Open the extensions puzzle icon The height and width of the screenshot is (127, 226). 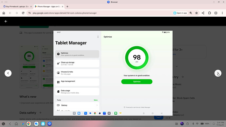pyautogui.click(x=209, y=13)
